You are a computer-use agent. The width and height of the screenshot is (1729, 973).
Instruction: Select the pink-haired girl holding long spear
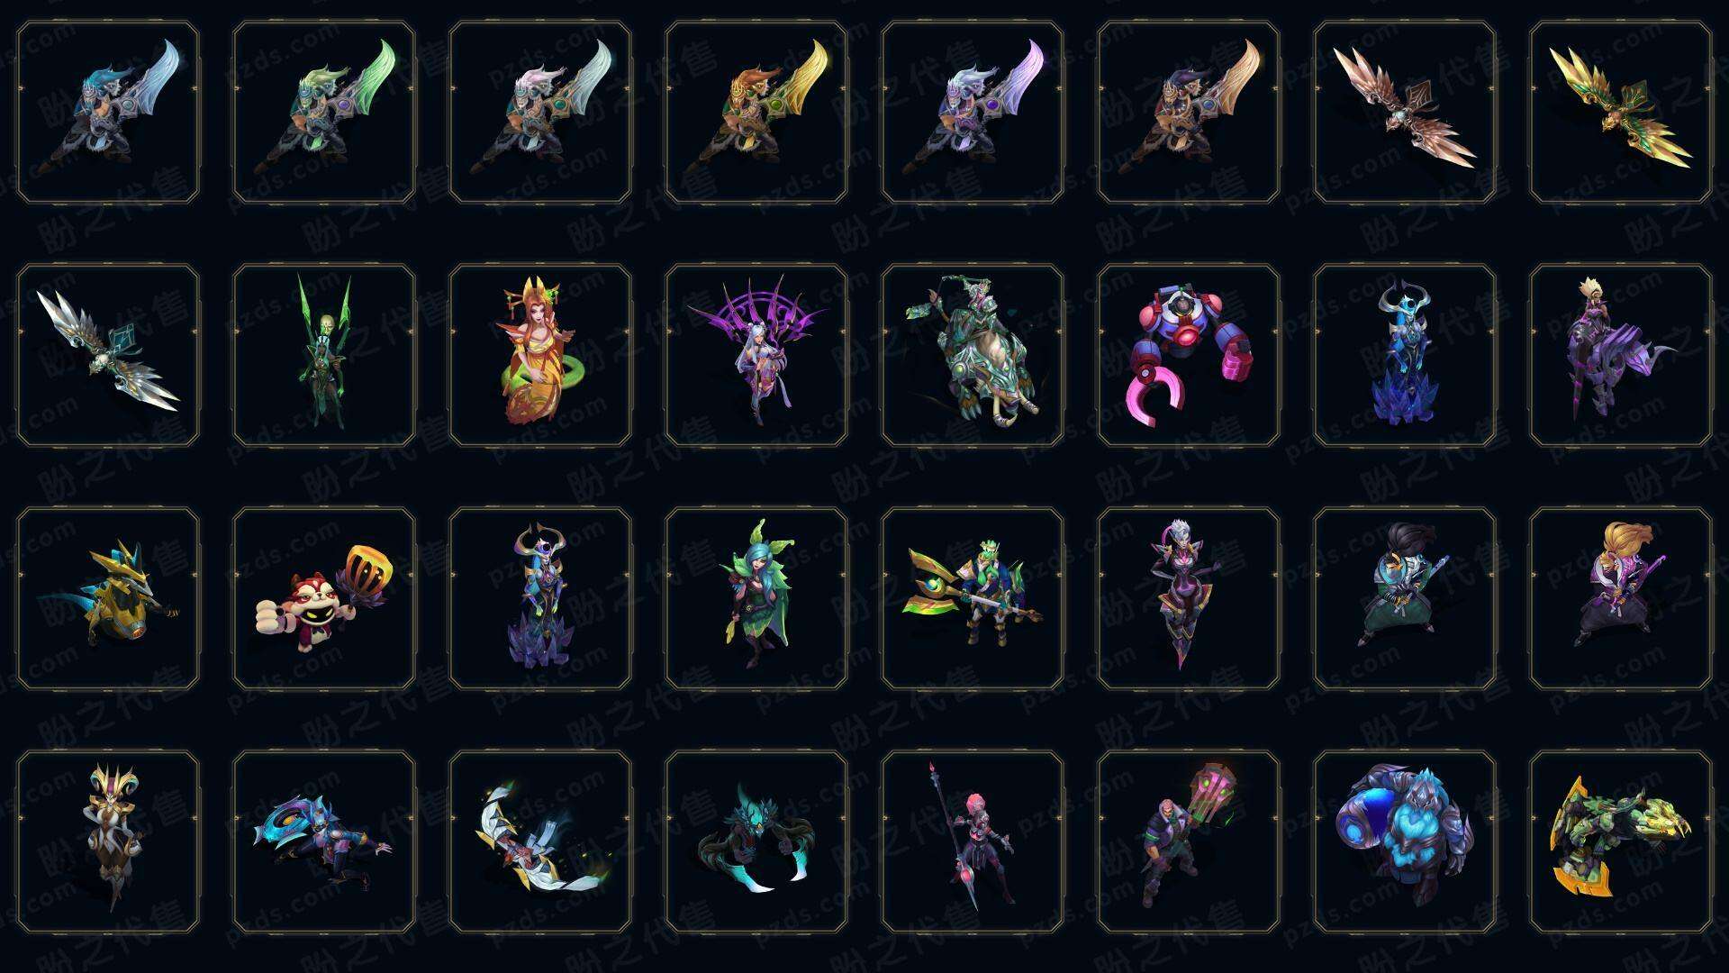pos(973,841)
